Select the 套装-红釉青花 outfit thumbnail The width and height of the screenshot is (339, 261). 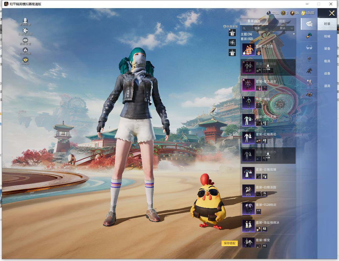pos(248,138)
